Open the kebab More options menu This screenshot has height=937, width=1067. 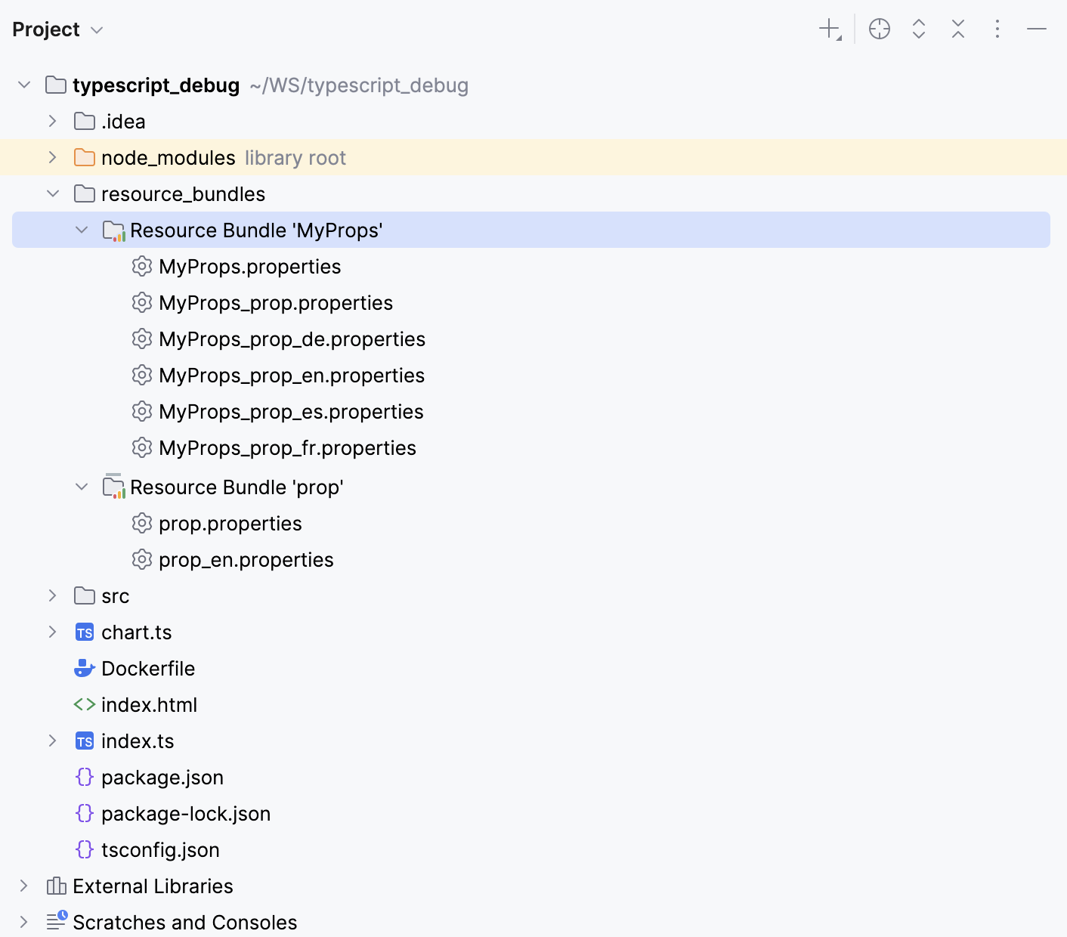coord(997,29)
